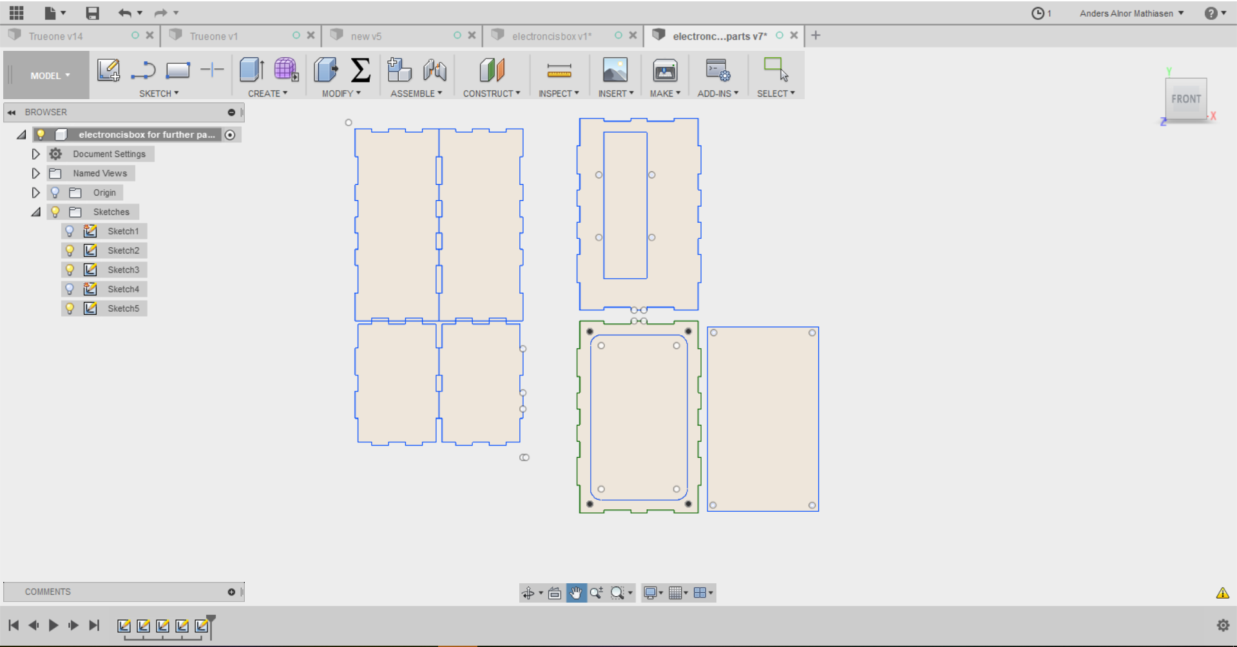Redo the last action
The image size is (1237, 647).
pyautogui.click(x=161, y=13)
